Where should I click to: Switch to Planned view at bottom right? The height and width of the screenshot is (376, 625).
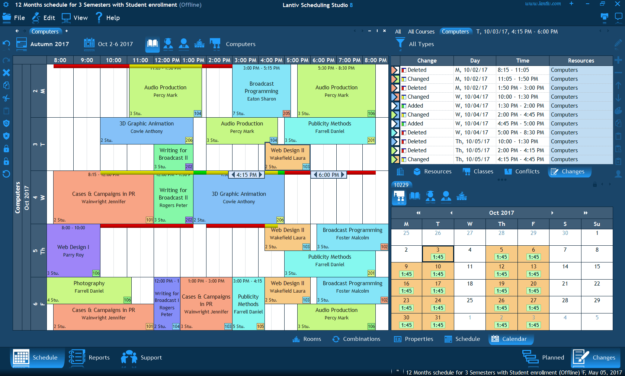pos(543,358)
